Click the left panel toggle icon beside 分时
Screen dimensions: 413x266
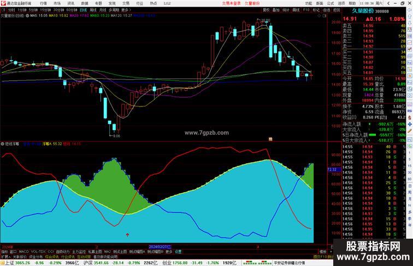(3, 10)
